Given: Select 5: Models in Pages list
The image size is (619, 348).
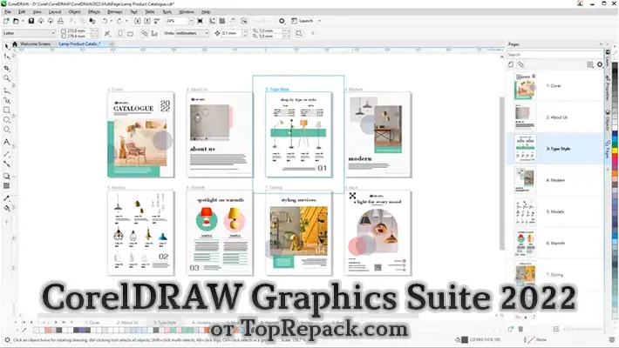Looking at the screenshot, I should pyautogui.click(x=555, y=211).
